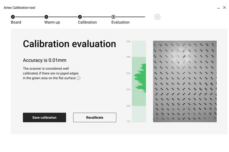Open the Calibration step label

(87, 22)
